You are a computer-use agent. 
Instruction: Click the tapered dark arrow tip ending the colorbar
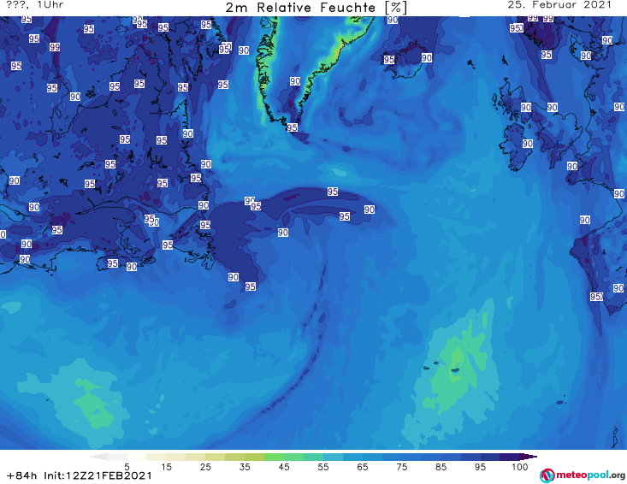coord(529,457)
